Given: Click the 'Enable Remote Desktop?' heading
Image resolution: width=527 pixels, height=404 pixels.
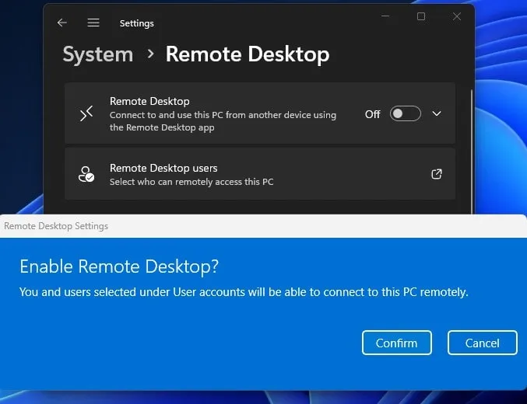Looking at the screenshot, I should [119, 266].
